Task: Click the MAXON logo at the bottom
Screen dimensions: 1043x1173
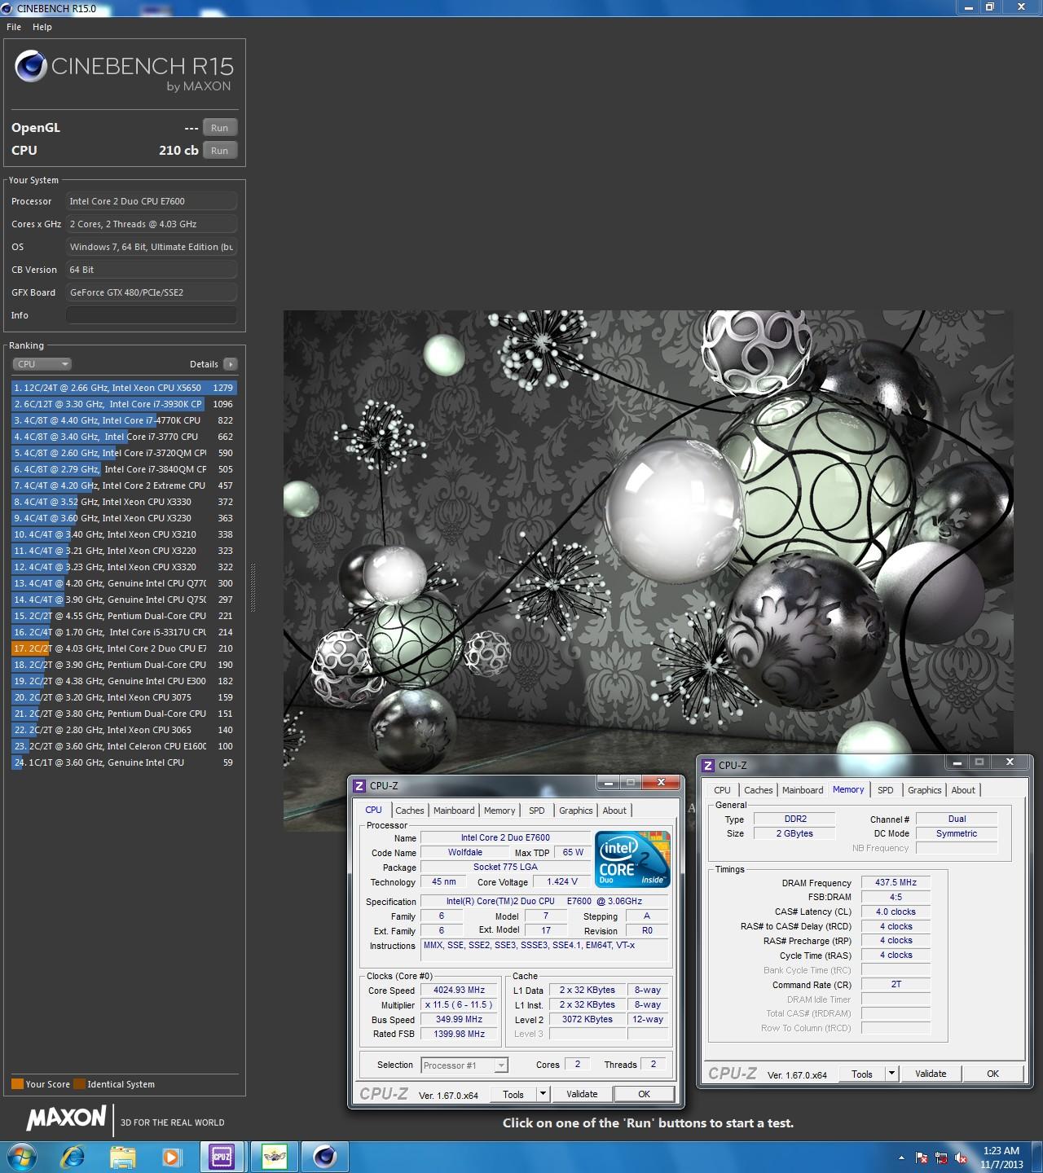Action: [x=67, y=1118]
